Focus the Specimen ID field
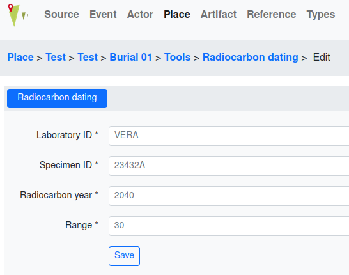The height and width of the screenshot is (275, 349). (229, 166)
